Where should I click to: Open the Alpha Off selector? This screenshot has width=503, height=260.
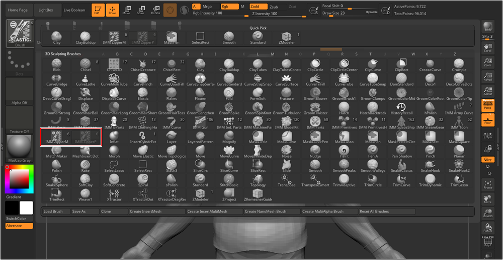pos(19,90)
